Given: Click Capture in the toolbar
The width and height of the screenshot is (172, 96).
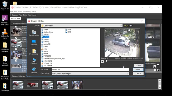Looking at the screenshot, I should click(x=15, y=15).
